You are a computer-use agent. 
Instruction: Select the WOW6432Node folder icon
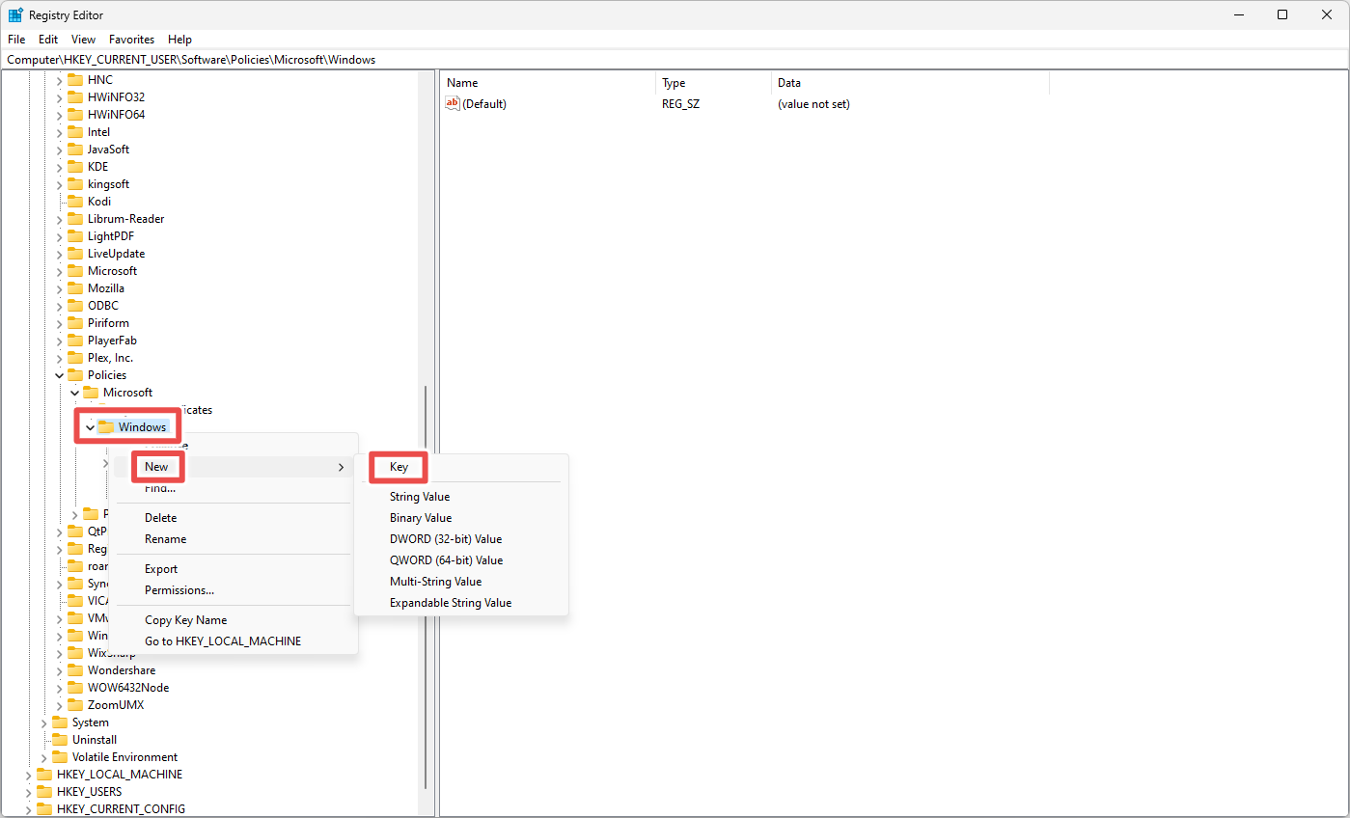pyautogui.click(x=75, y=688)
